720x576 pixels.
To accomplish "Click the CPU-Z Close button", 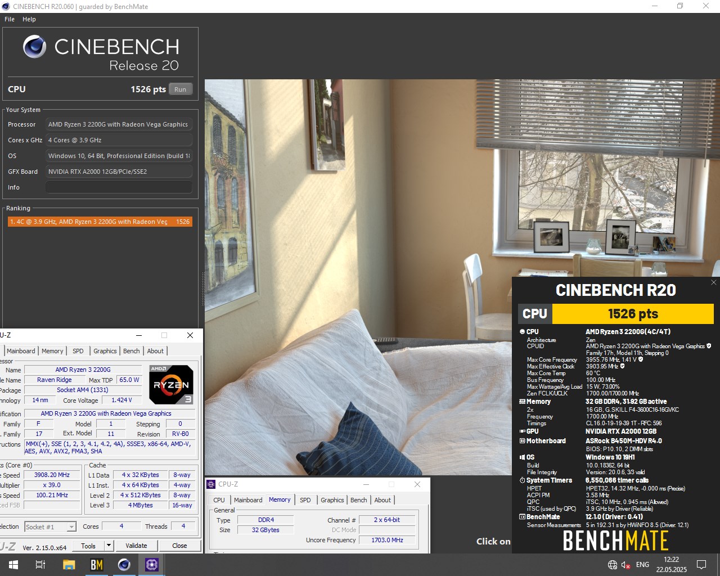I will coord(179,546).
